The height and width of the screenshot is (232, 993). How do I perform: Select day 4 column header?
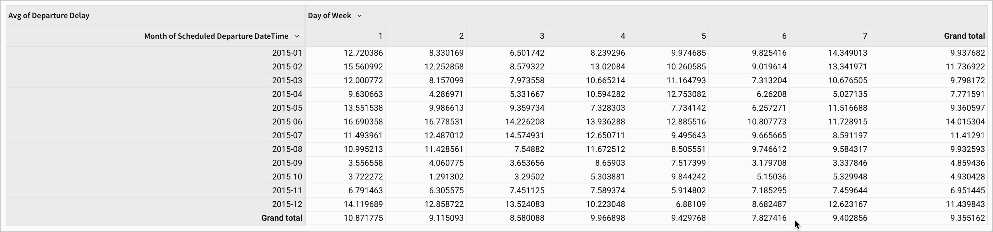[x=622, y=37]
